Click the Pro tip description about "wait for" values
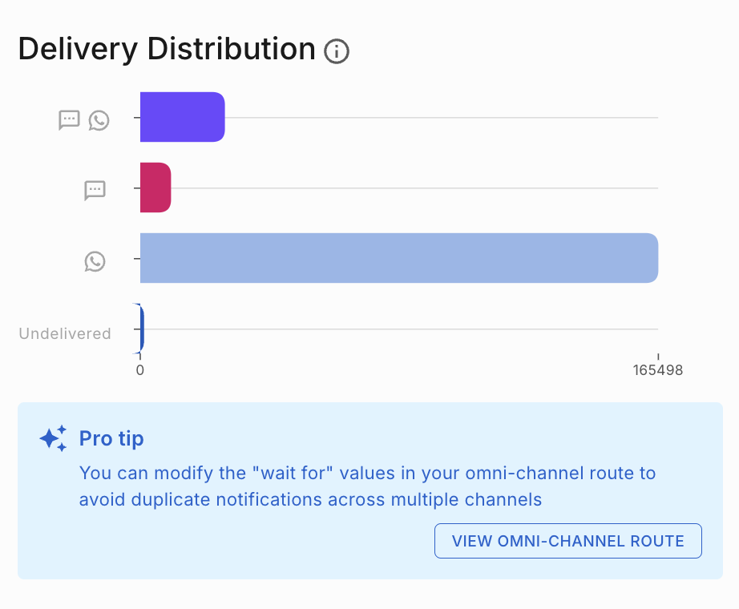 point(367,486)
